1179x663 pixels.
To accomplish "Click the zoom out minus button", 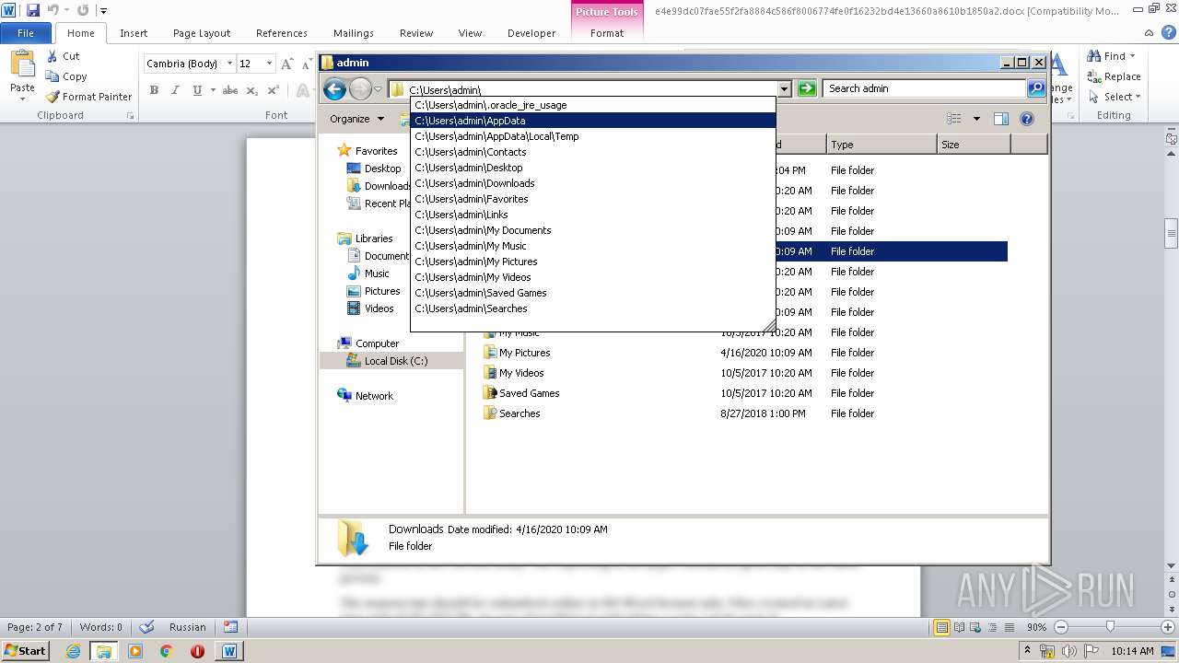I will [1061, 627].
